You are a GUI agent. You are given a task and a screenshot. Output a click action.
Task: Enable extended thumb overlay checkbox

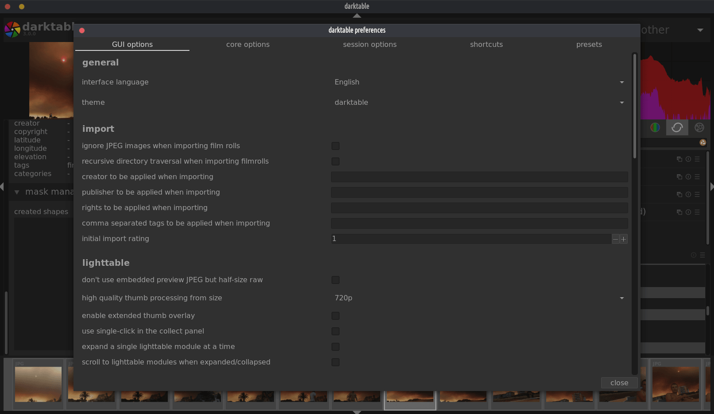point(336,316)
